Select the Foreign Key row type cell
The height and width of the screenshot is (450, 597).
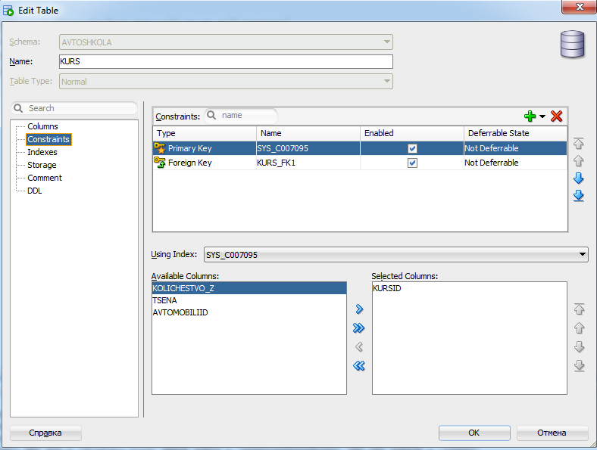point(205,163)
